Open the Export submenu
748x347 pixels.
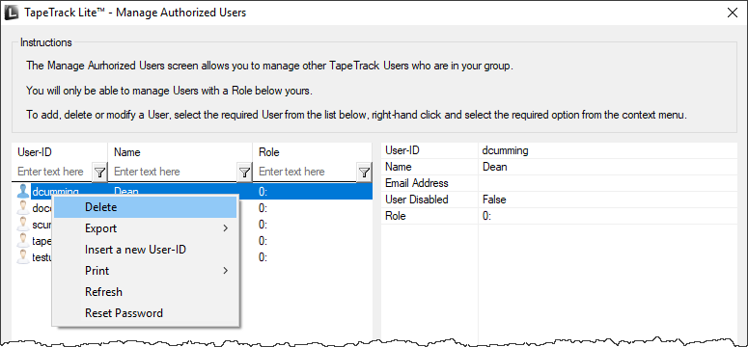145,228
